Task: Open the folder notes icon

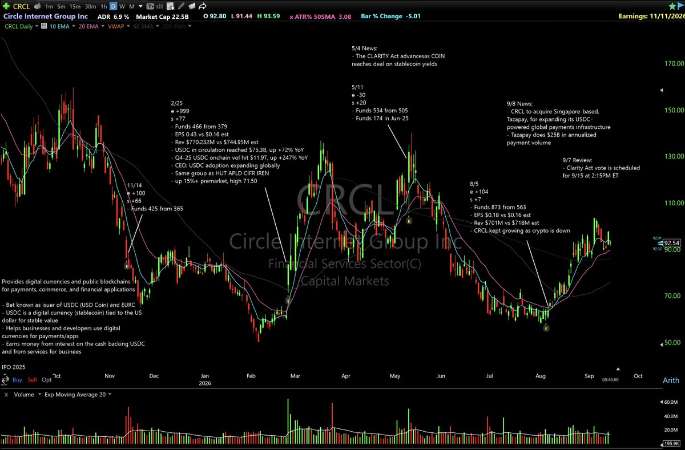Action: pyautogui.click(x=192, y=6)
